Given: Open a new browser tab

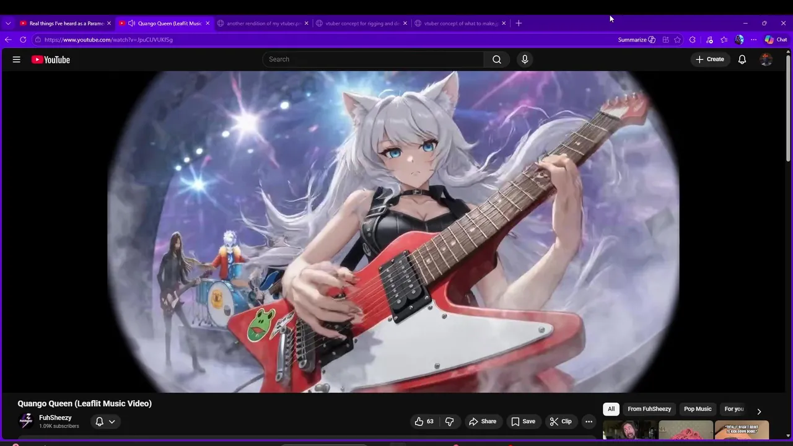Looking at the screenshot, I should pyautogui.click(x=519, y=24).
